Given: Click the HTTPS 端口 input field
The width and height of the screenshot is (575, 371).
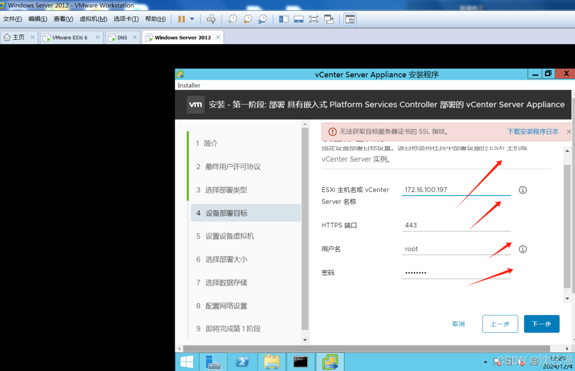Looking at the screenshot, I should click(x=456, y=225).
